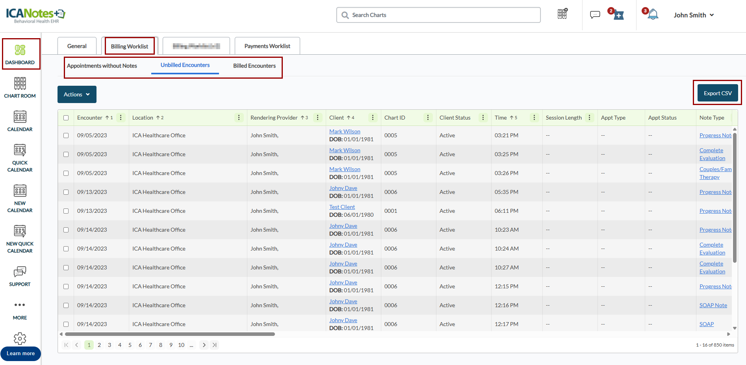Click the settings gear icon
Viewport: 746px width, 365px height.
point(20,338)
